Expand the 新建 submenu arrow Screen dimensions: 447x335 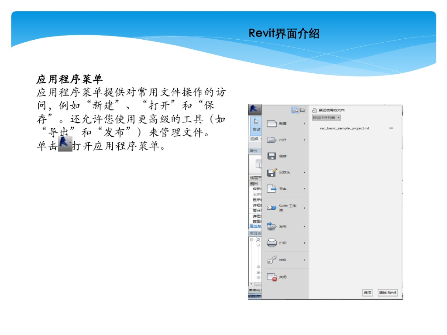304,123
